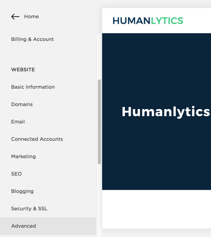Open the Email settings
The image size is (211, 237).
pos(18,122)
